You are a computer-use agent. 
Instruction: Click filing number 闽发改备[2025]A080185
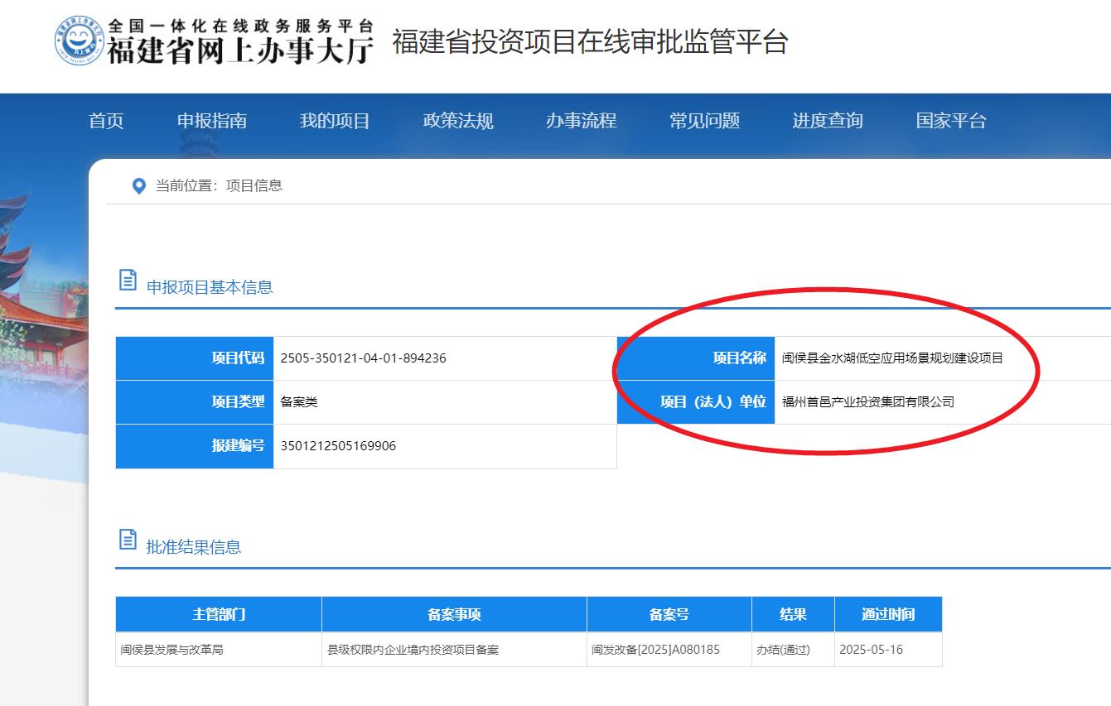pos(655,650)
